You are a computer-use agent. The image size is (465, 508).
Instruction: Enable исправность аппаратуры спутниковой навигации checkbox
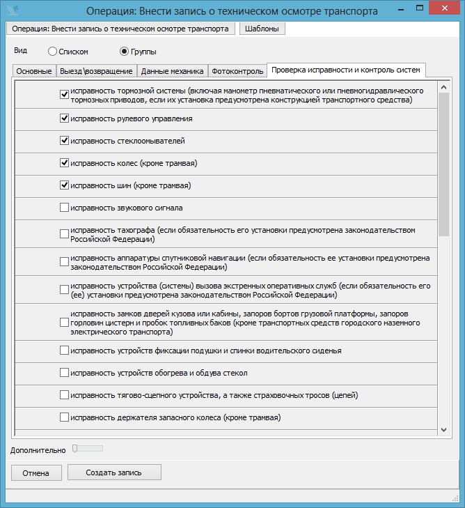pos(64,262)
